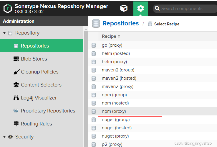The height and width of the screenshot is (147, 217).
Task: Click the Select Recipe breadcrumb
Action: click(167, 24)
